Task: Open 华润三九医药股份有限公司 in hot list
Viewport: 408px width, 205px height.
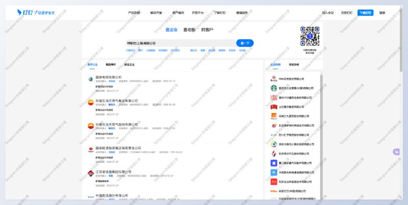Action: click(x=294, y=116)
